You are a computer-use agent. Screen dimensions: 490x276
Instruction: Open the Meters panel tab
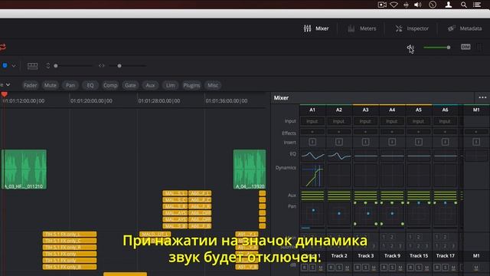tap(362, 28)
